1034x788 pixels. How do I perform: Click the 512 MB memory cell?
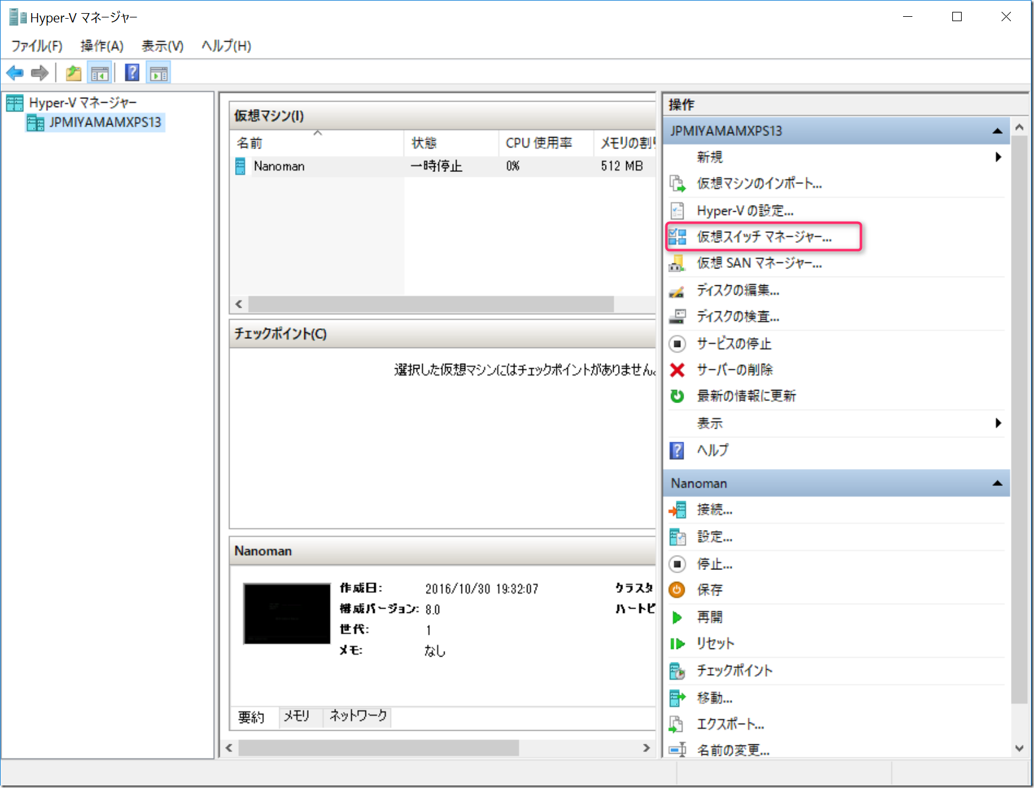622,166
